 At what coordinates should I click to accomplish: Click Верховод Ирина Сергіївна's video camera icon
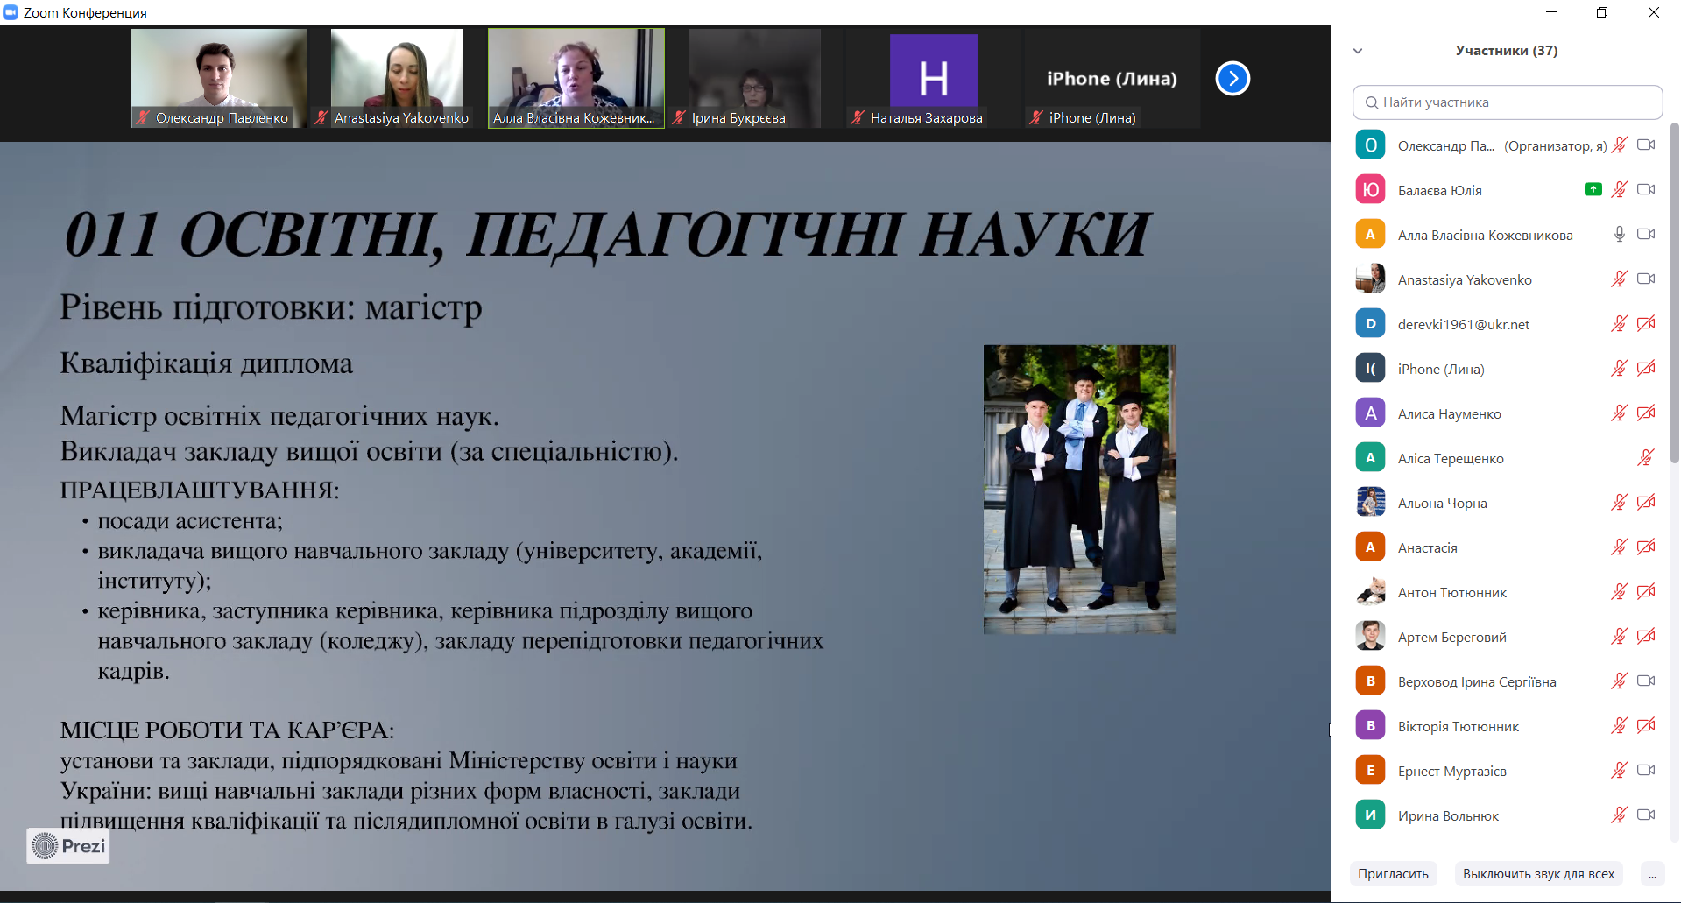[1646, 681]
